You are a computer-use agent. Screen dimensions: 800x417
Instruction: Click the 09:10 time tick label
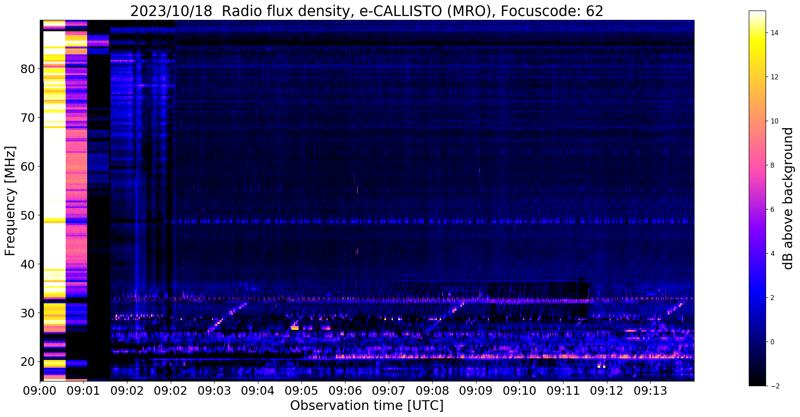(x=519, y=390)
